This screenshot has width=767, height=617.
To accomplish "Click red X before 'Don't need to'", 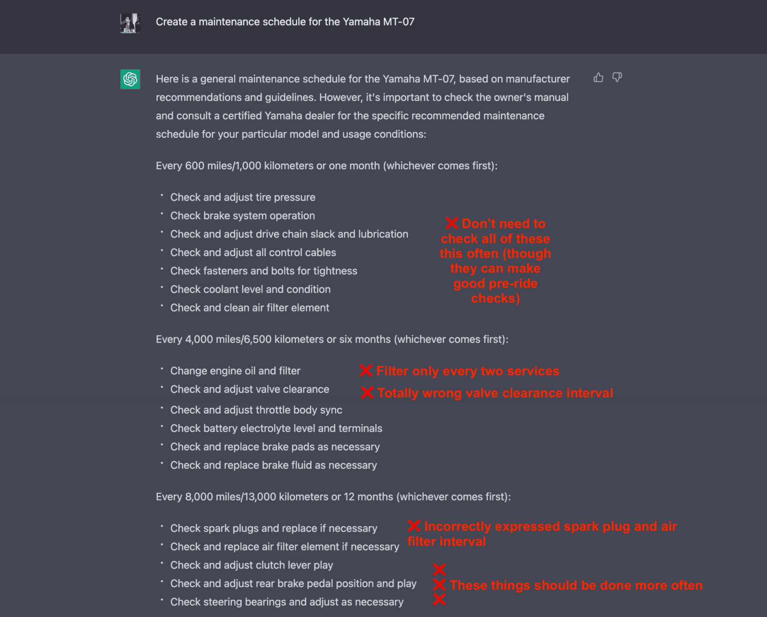I will 452,223.
